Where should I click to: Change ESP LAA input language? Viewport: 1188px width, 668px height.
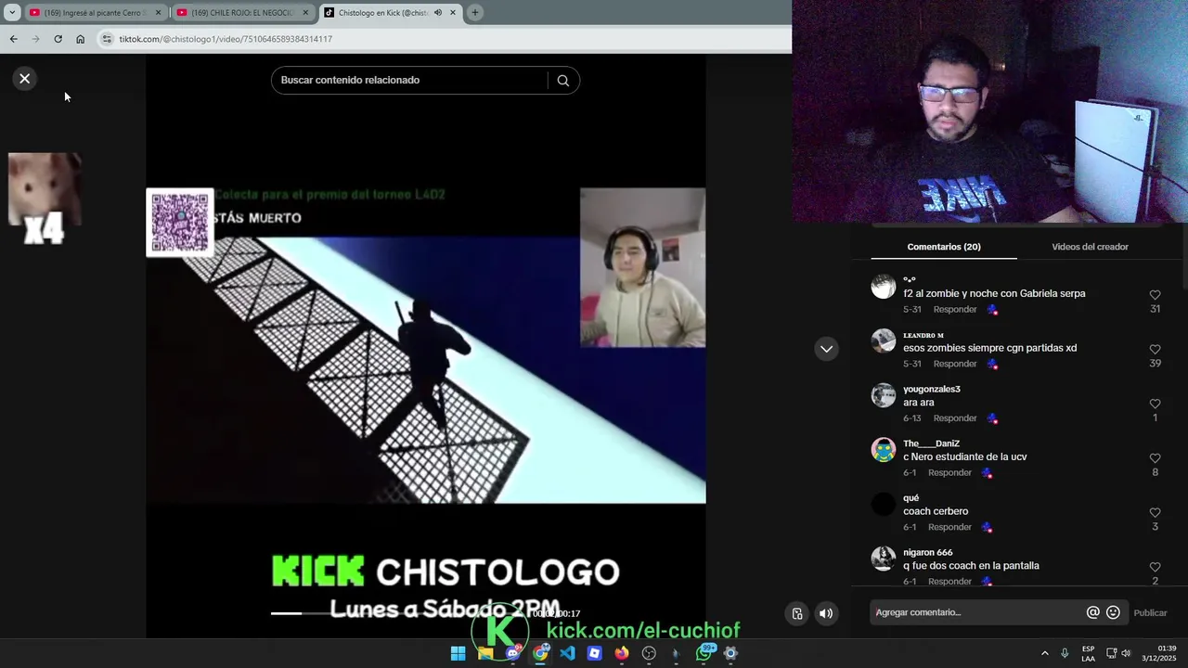[1088, 653]
